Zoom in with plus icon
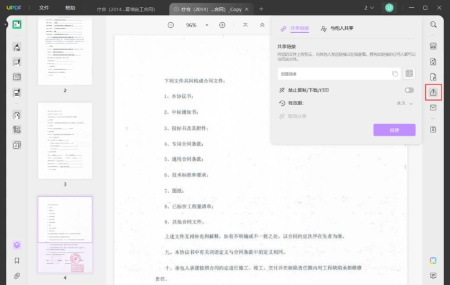The image size is (450, 285). click(x=222, y=25)
